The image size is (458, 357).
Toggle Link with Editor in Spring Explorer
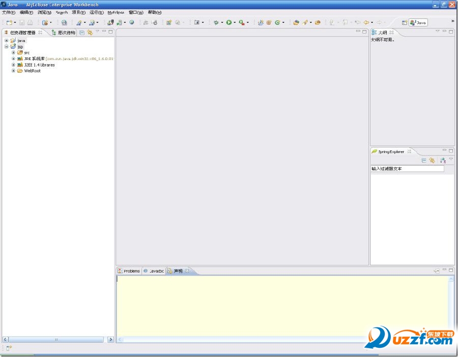pos(432,160)
